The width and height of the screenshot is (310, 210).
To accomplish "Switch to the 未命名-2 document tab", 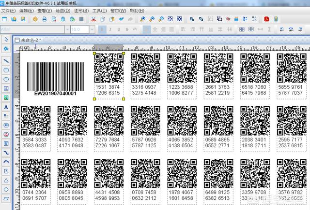I will (28, 40).
